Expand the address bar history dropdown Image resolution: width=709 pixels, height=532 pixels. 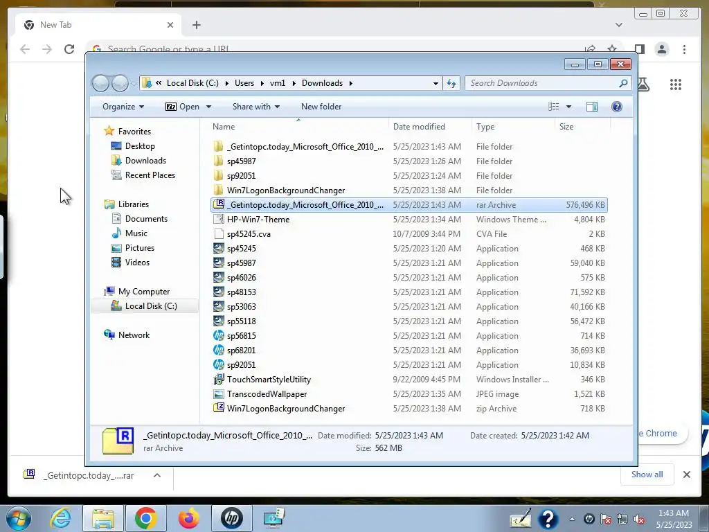point(436,83)
